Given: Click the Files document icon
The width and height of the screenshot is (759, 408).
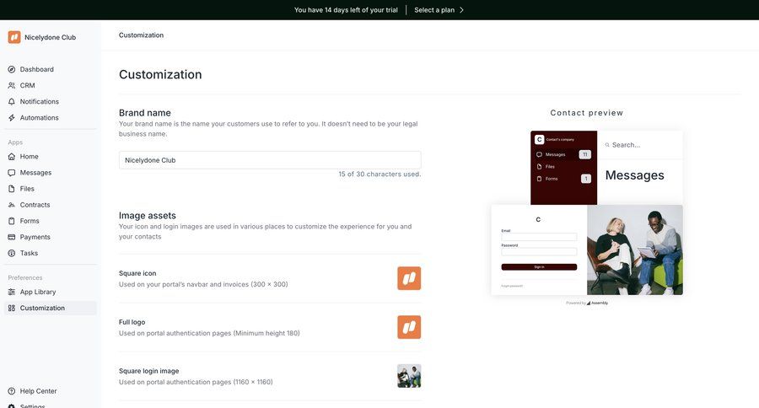Looking at the screenshot, I should (x=12, y=189).
